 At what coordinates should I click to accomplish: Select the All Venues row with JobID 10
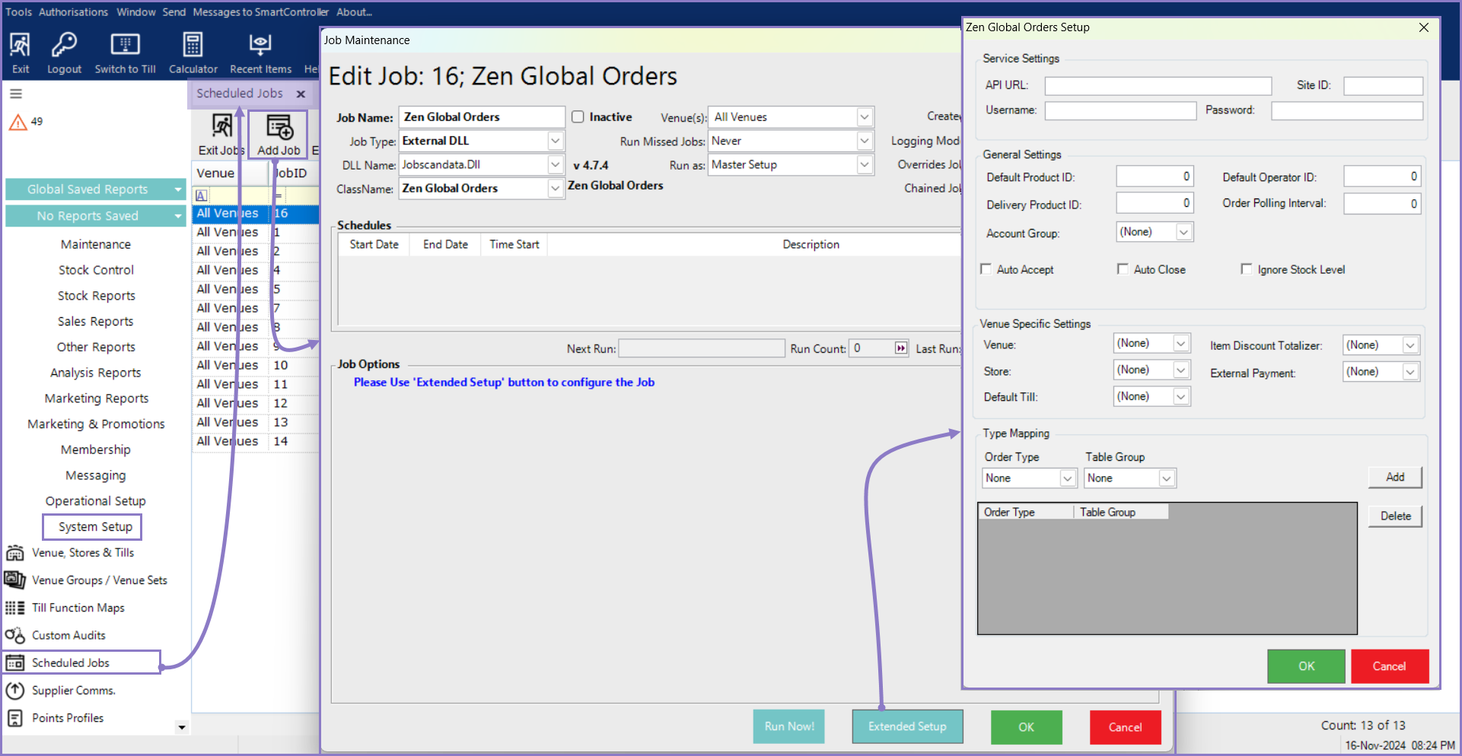tap(255, 365)
